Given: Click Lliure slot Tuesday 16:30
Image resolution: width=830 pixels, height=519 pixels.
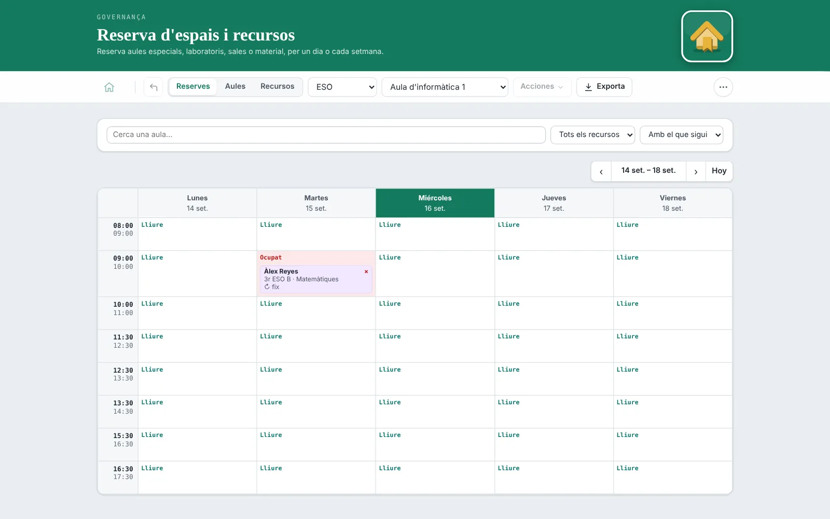Looking at the screenshot, I should pyautogui.click(x=316, y=477).
